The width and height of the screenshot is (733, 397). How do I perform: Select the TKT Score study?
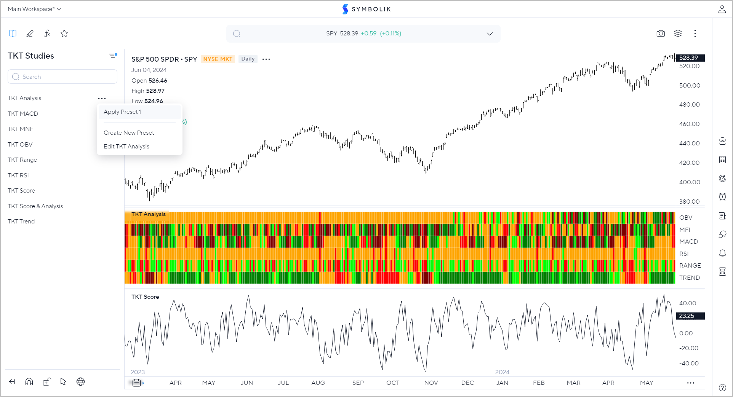(21, 191)
